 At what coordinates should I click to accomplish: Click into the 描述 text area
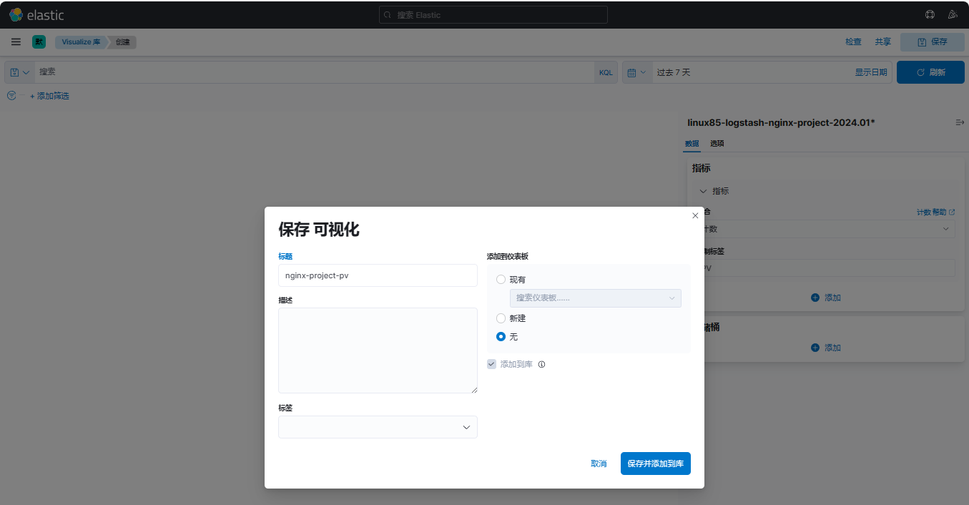(378, 350)
